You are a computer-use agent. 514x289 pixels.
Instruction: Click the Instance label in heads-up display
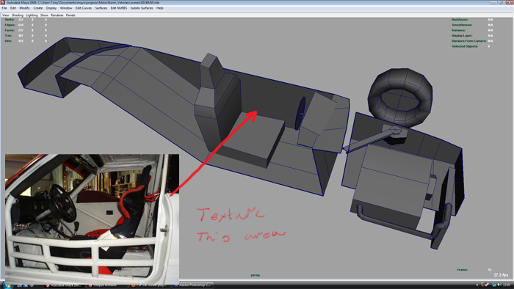(459, 30)
